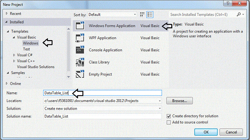The width and height of the screenshot is (250, 140).
Task: Click the search magnifier icon
Action: pos(239,15)
